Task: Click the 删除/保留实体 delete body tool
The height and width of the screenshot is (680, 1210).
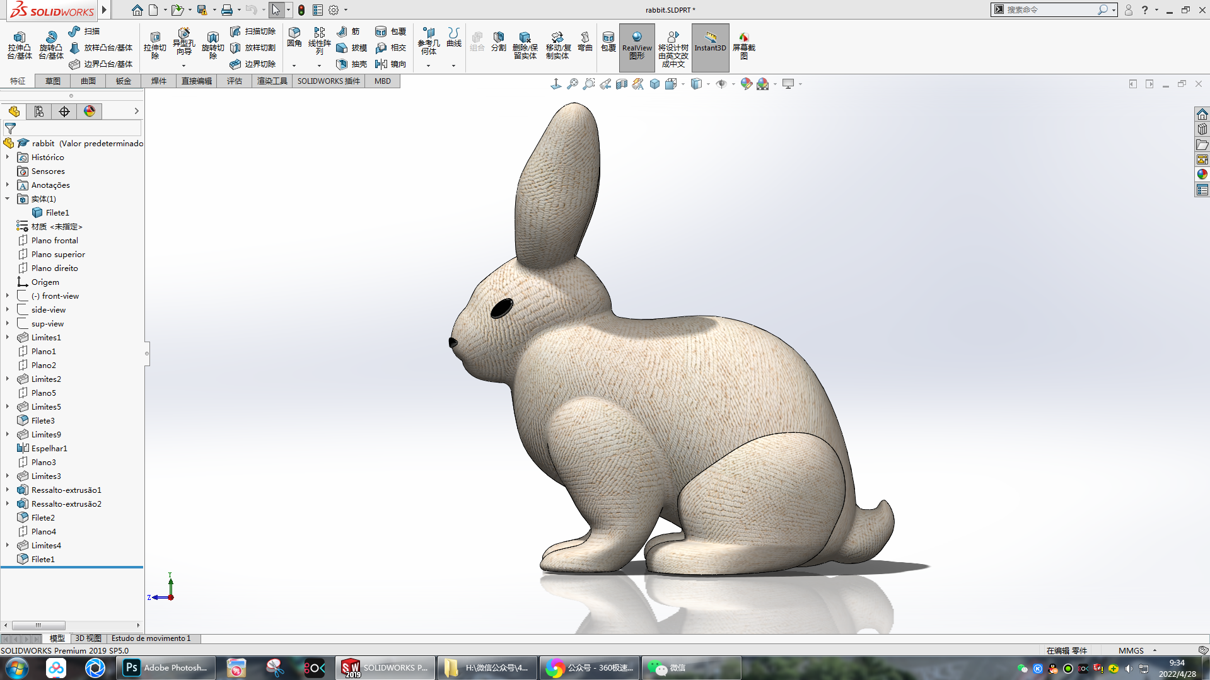Action: pyautogui.click(x=525, y=45)
